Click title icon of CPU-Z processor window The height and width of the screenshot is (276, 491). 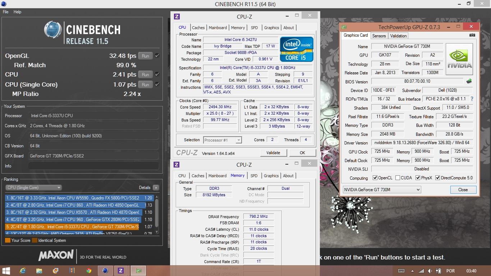(x=176, y=17)
